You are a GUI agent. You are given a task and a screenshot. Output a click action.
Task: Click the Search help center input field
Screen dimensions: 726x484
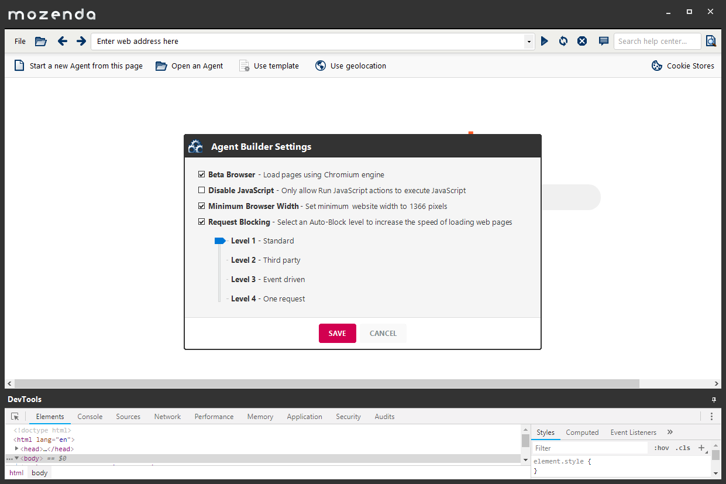[656, 41]
